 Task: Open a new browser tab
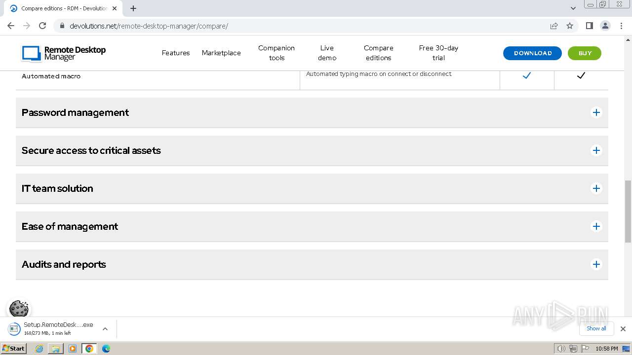pyautogui.click(x=133, y=8)
